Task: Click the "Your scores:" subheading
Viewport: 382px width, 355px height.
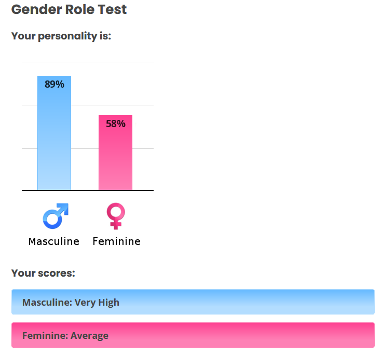Action: click(x=43, y=273)
